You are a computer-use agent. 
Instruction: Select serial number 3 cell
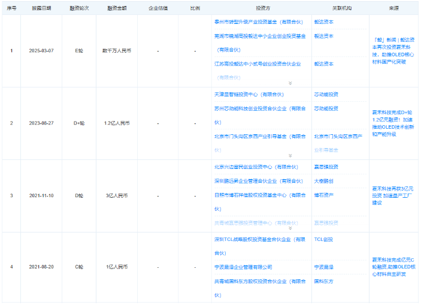point(11,196)
